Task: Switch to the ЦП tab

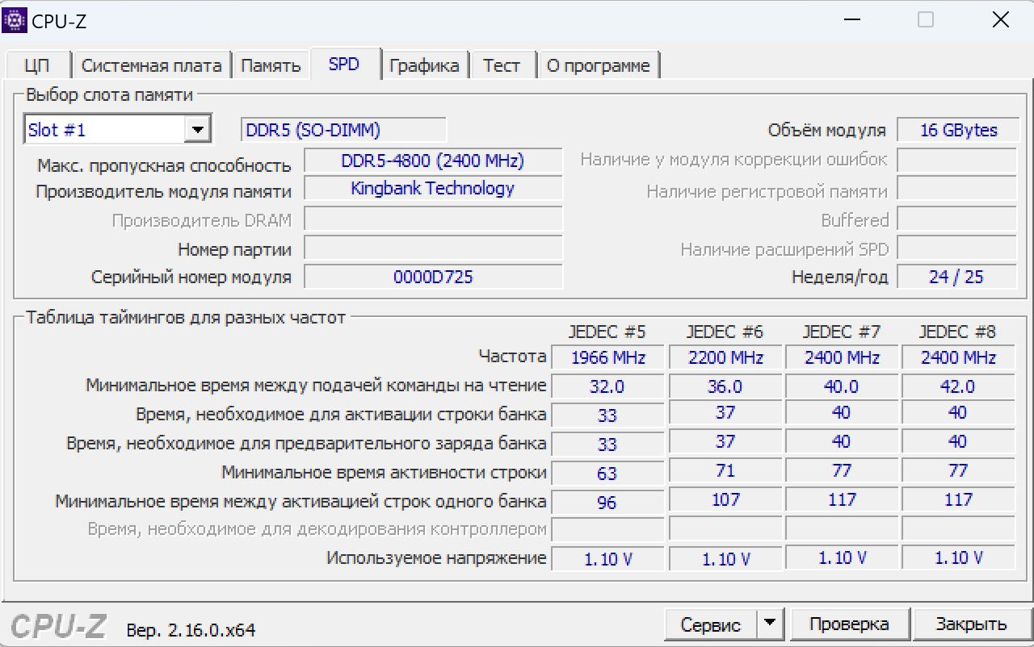Action: click(37, 66)
